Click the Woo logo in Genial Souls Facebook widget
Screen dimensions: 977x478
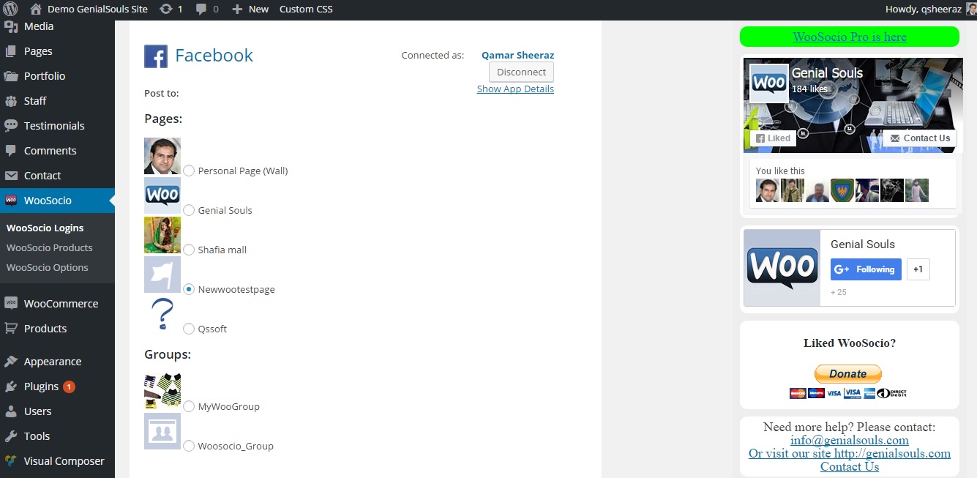(x=769, y=83)
